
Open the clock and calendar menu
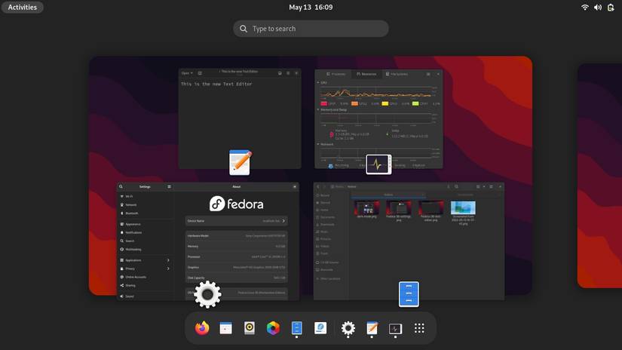coord(311,8)
